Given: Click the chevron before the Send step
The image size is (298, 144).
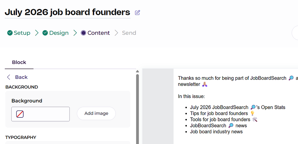Looking at the screenshot, I should click(117, 33).
